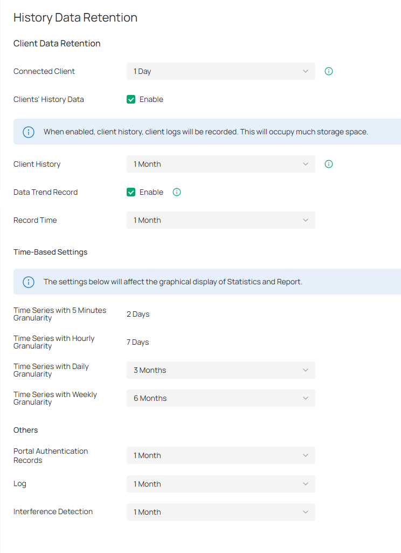Change Time Series with Daily Granularity dropdown
The image size is (401, 553).
[x=220, y=370]
